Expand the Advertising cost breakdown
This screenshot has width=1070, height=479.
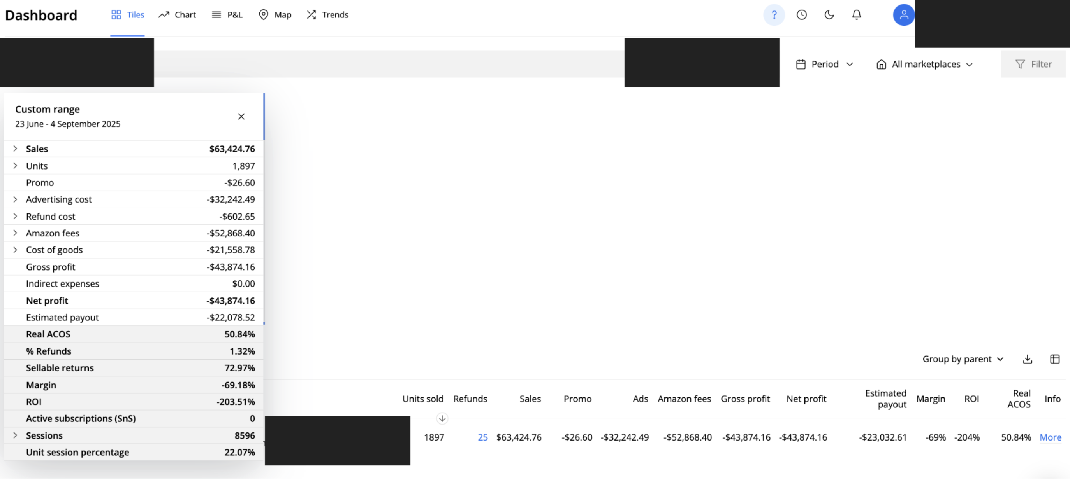[15, 199]
